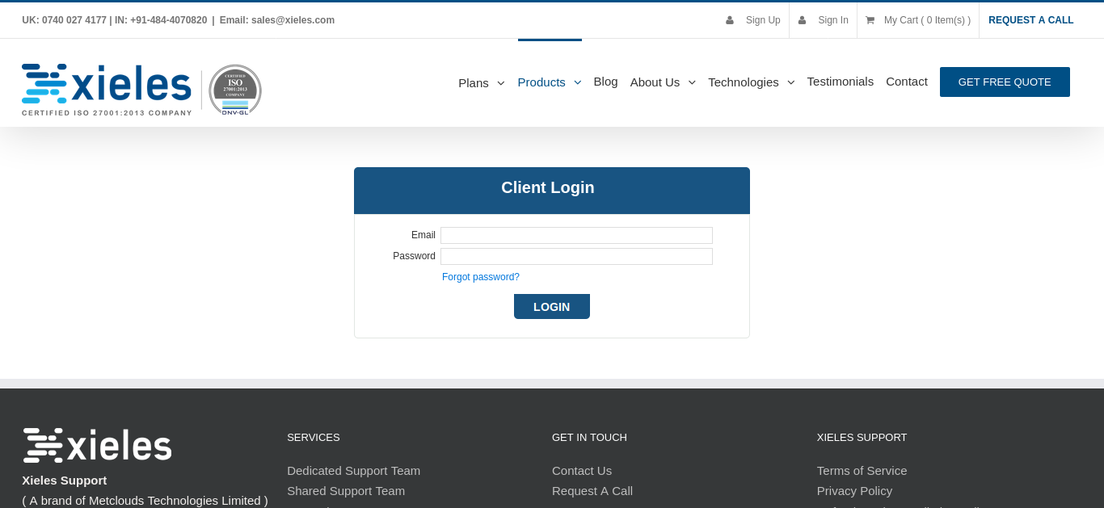
Task: Open the Privacy Policy footer link
Action: 854,491
